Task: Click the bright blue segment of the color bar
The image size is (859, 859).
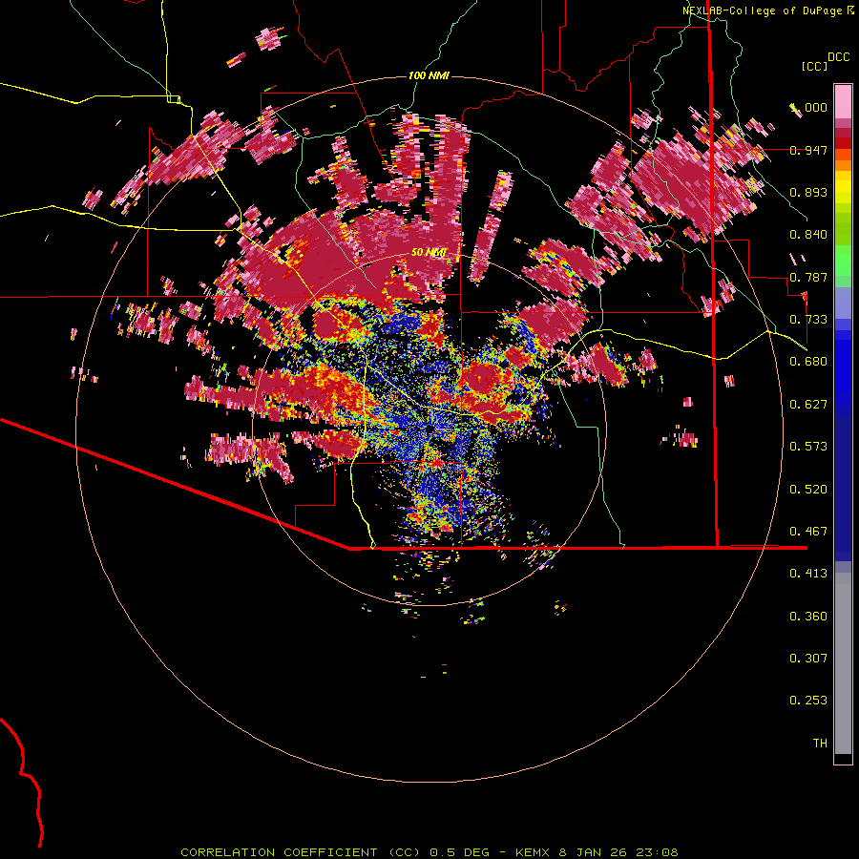Action: click(843, 365)
